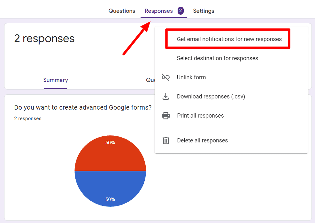Choose Download responses (.csv)
The width and height of the screenshot is (315, 223).
tap(211, 97)
